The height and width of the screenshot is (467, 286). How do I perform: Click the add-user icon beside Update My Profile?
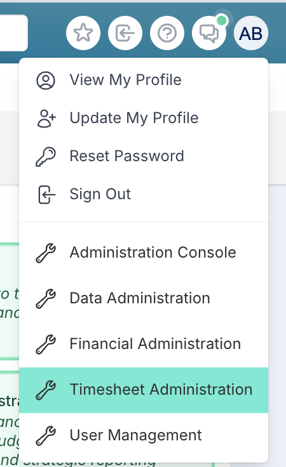pyautogui.click(x=46, y=118)
